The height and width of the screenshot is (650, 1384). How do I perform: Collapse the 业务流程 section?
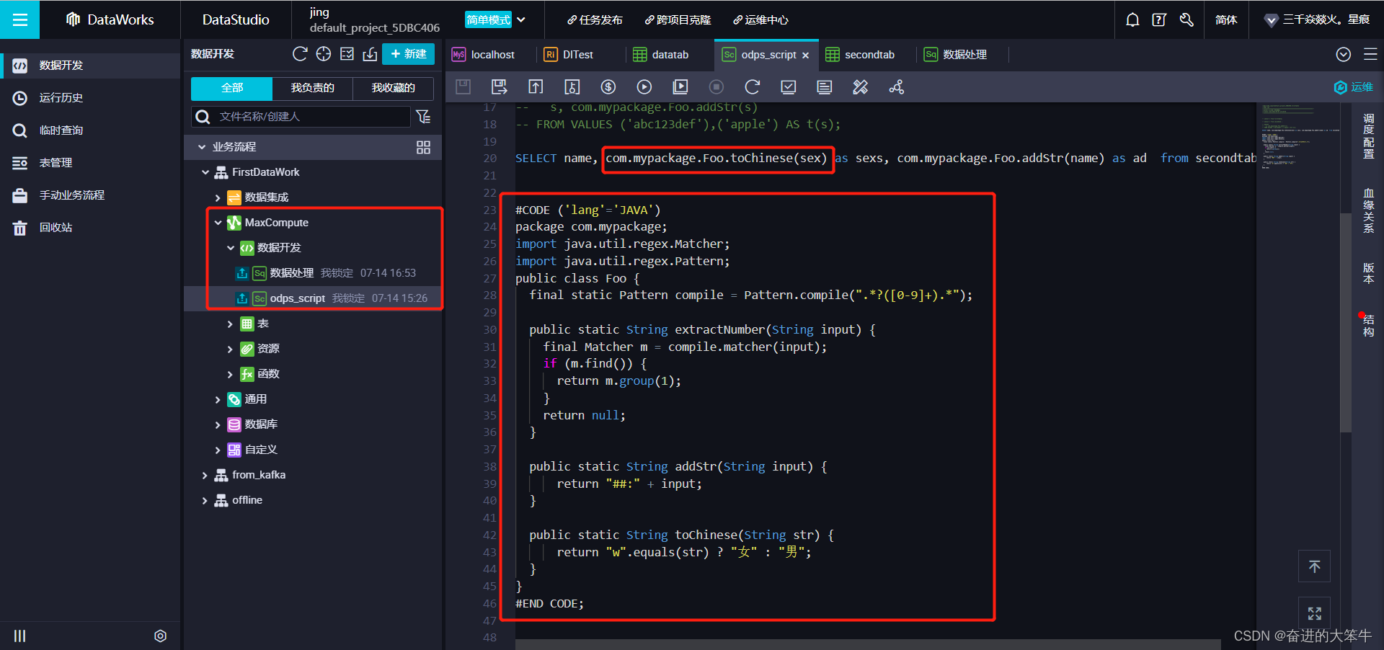pyautogui.click(x=202, y=147)
